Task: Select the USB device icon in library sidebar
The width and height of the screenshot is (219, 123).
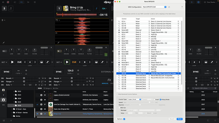Action: click(3, 100)
